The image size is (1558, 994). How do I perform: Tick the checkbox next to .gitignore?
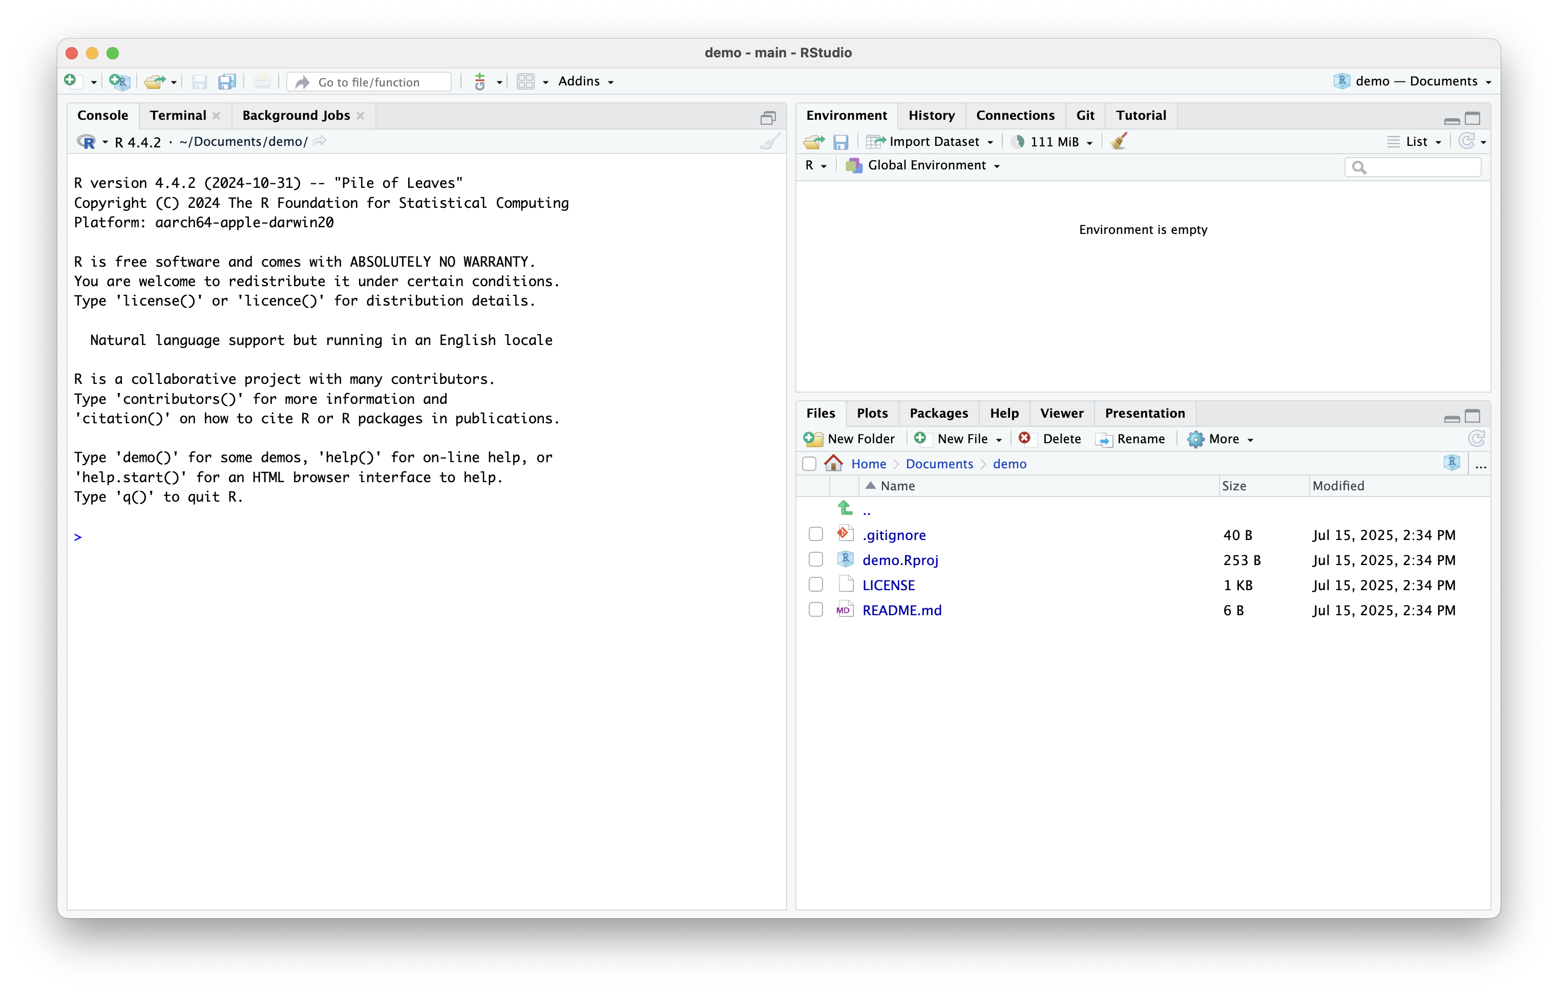pos(815,534)
